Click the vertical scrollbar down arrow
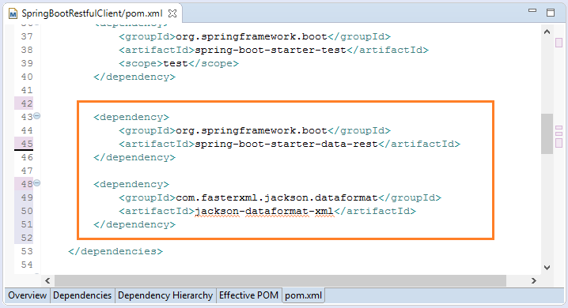 (547, 268)
